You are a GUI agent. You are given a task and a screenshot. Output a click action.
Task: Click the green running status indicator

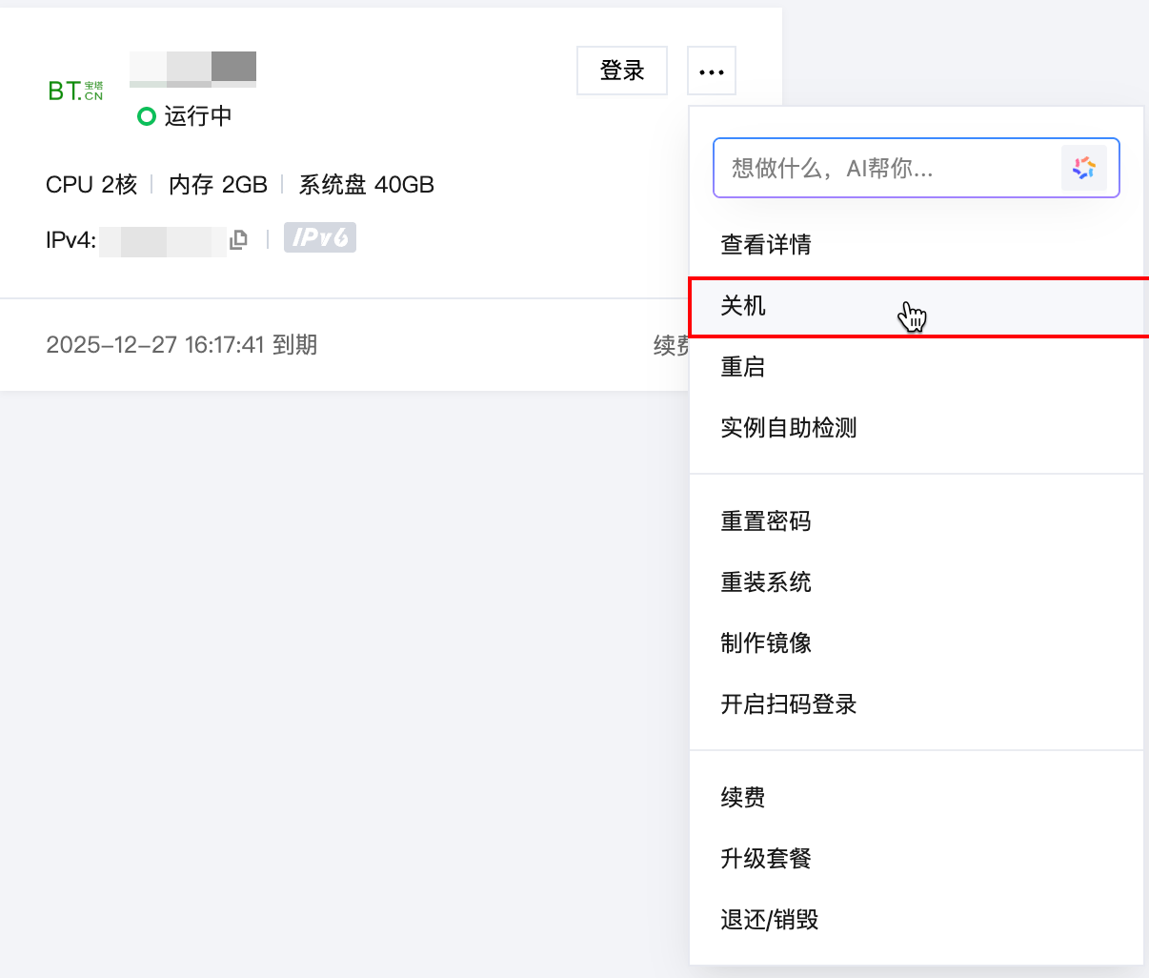coord(146,116)
